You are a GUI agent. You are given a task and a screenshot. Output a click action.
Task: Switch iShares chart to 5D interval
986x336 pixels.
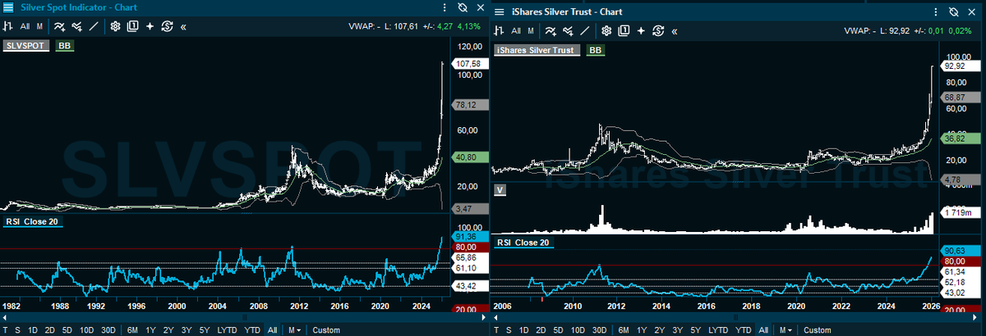tap(560, 329)
